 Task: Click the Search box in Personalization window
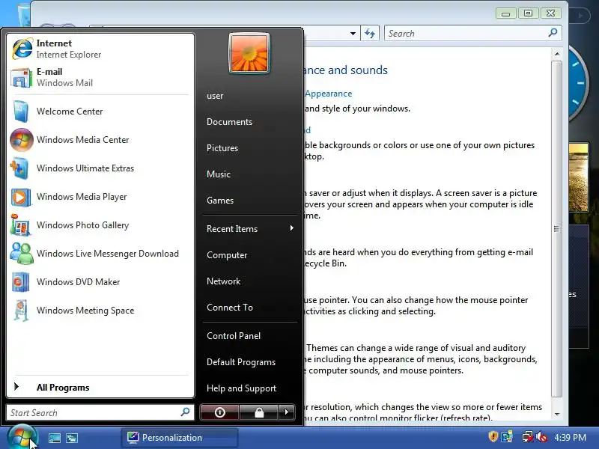[x=473, y=34]
